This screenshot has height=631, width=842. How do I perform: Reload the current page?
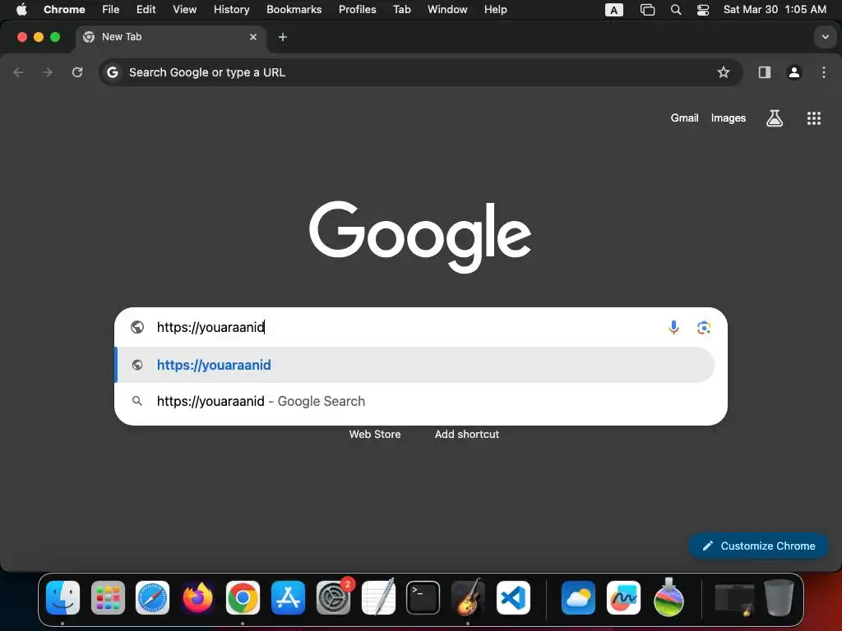(x=77, y=72)
